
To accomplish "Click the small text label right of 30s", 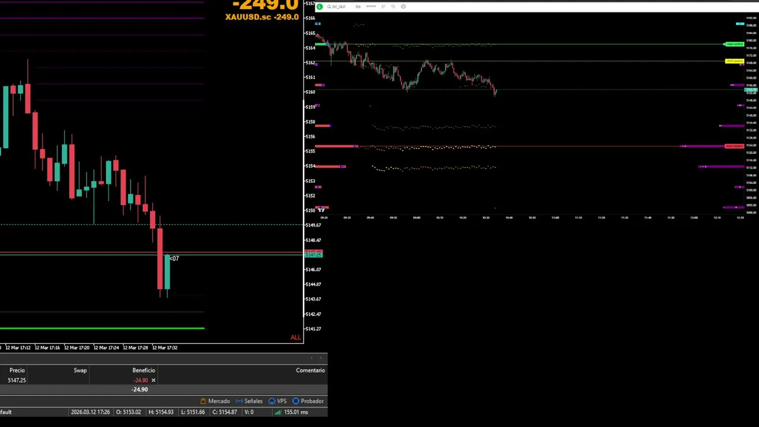I will click(x=371, y=7).
